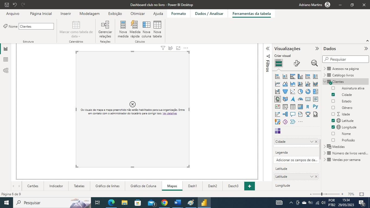Collapse the Visualizações pane
This screenshot has height=208, width=370.
pos(317,49)
